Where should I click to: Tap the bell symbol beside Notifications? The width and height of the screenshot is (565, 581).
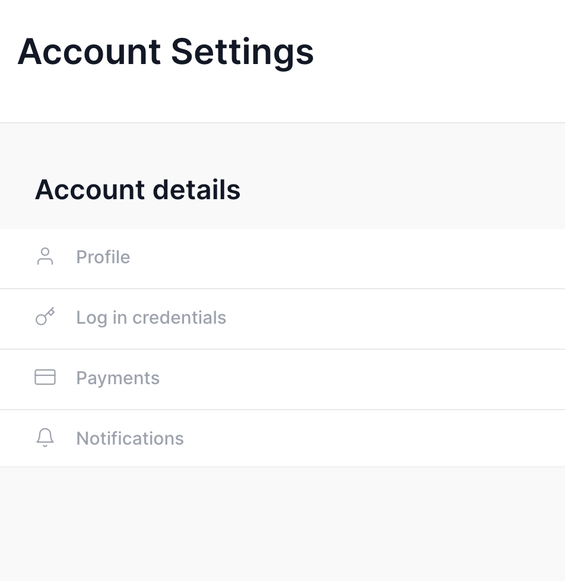coord(45,438)
